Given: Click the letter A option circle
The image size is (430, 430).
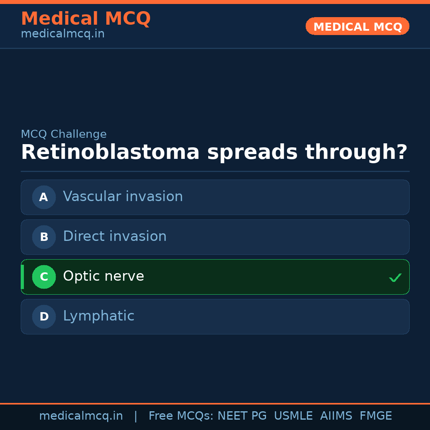Looking at the screenshot, I should pos(44,197).
